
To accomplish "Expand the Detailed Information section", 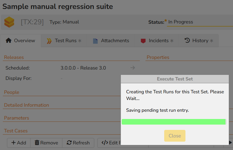I will tap(27, 105).
